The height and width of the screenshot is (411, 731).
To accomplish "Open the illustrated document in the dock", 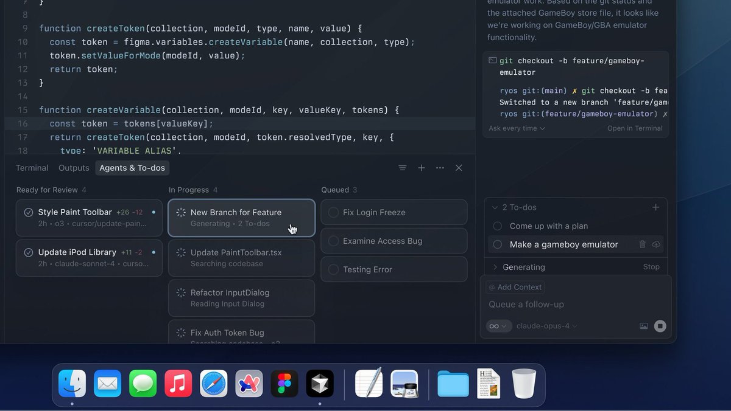I will tap(489, 384).
